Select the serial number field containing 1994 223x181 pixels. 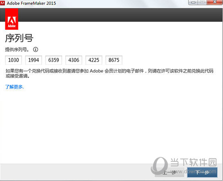click(x=33, y=60)
